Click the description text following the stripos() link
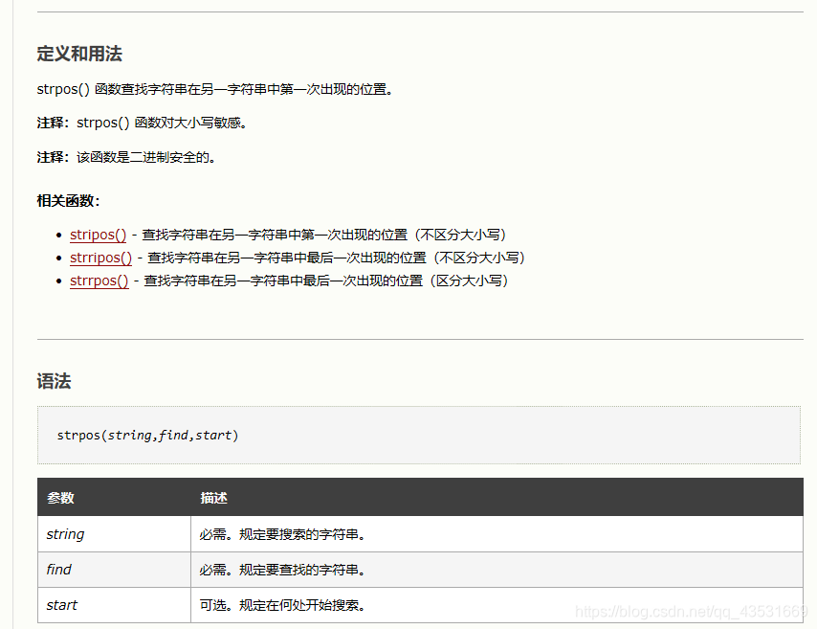The height and width of the screenshot is (629, 817). coord(324,235)
